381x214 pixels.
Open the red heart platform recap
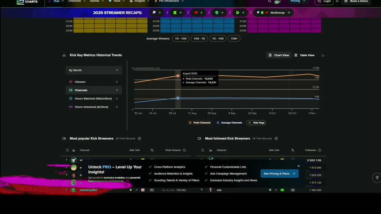click(x=198, y=12)
